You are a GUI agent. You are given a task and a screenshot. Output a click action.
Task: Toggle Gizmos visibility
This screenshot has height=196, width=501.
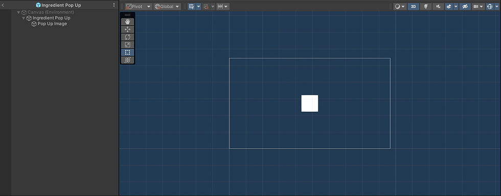[490, 7]
